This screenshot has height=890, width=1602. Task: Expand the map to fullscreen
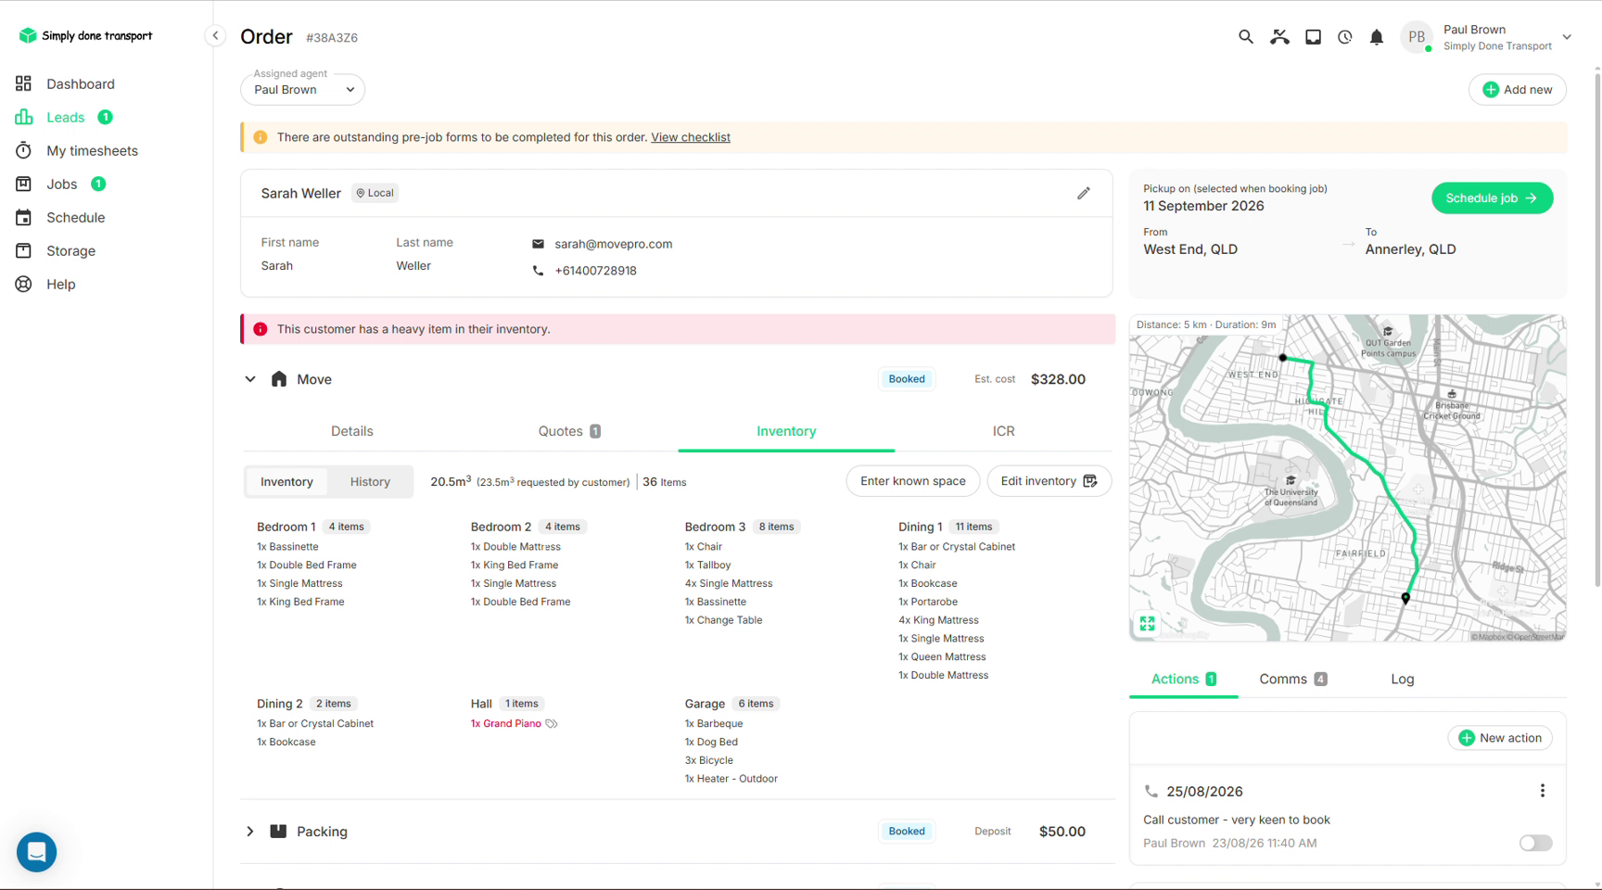point(1148,624)
